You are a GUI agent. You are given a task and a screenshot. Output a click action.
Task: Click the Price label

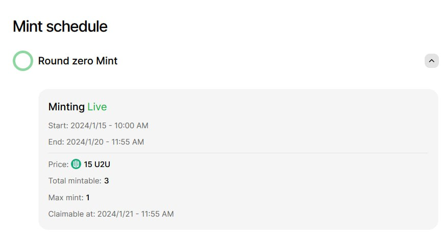58,165
